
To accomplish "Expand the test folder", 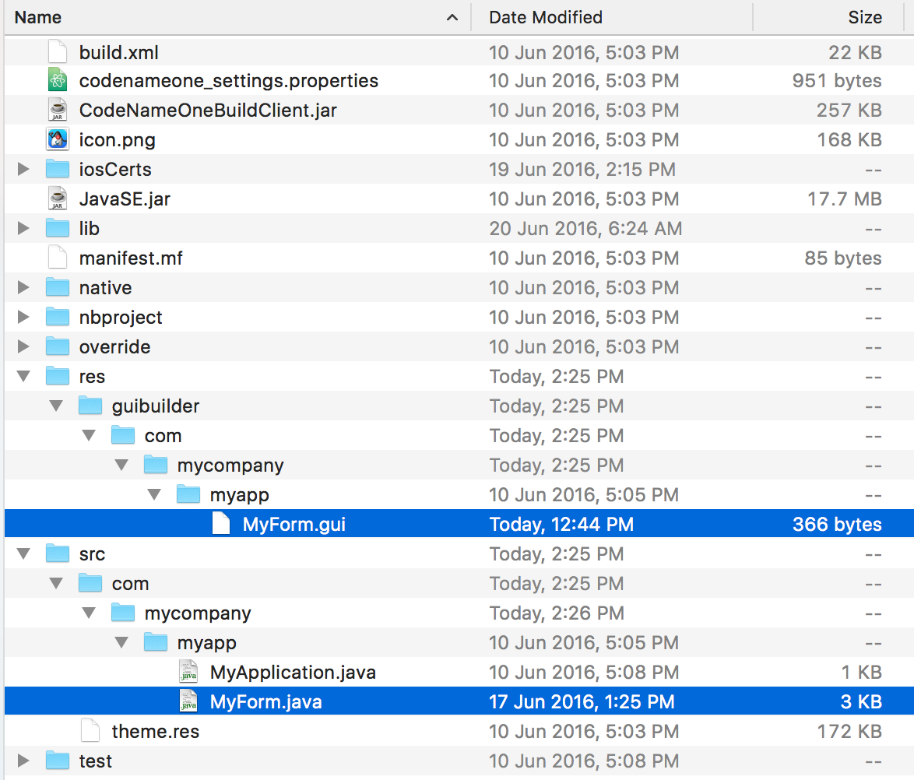I will [x=23, y=761].
